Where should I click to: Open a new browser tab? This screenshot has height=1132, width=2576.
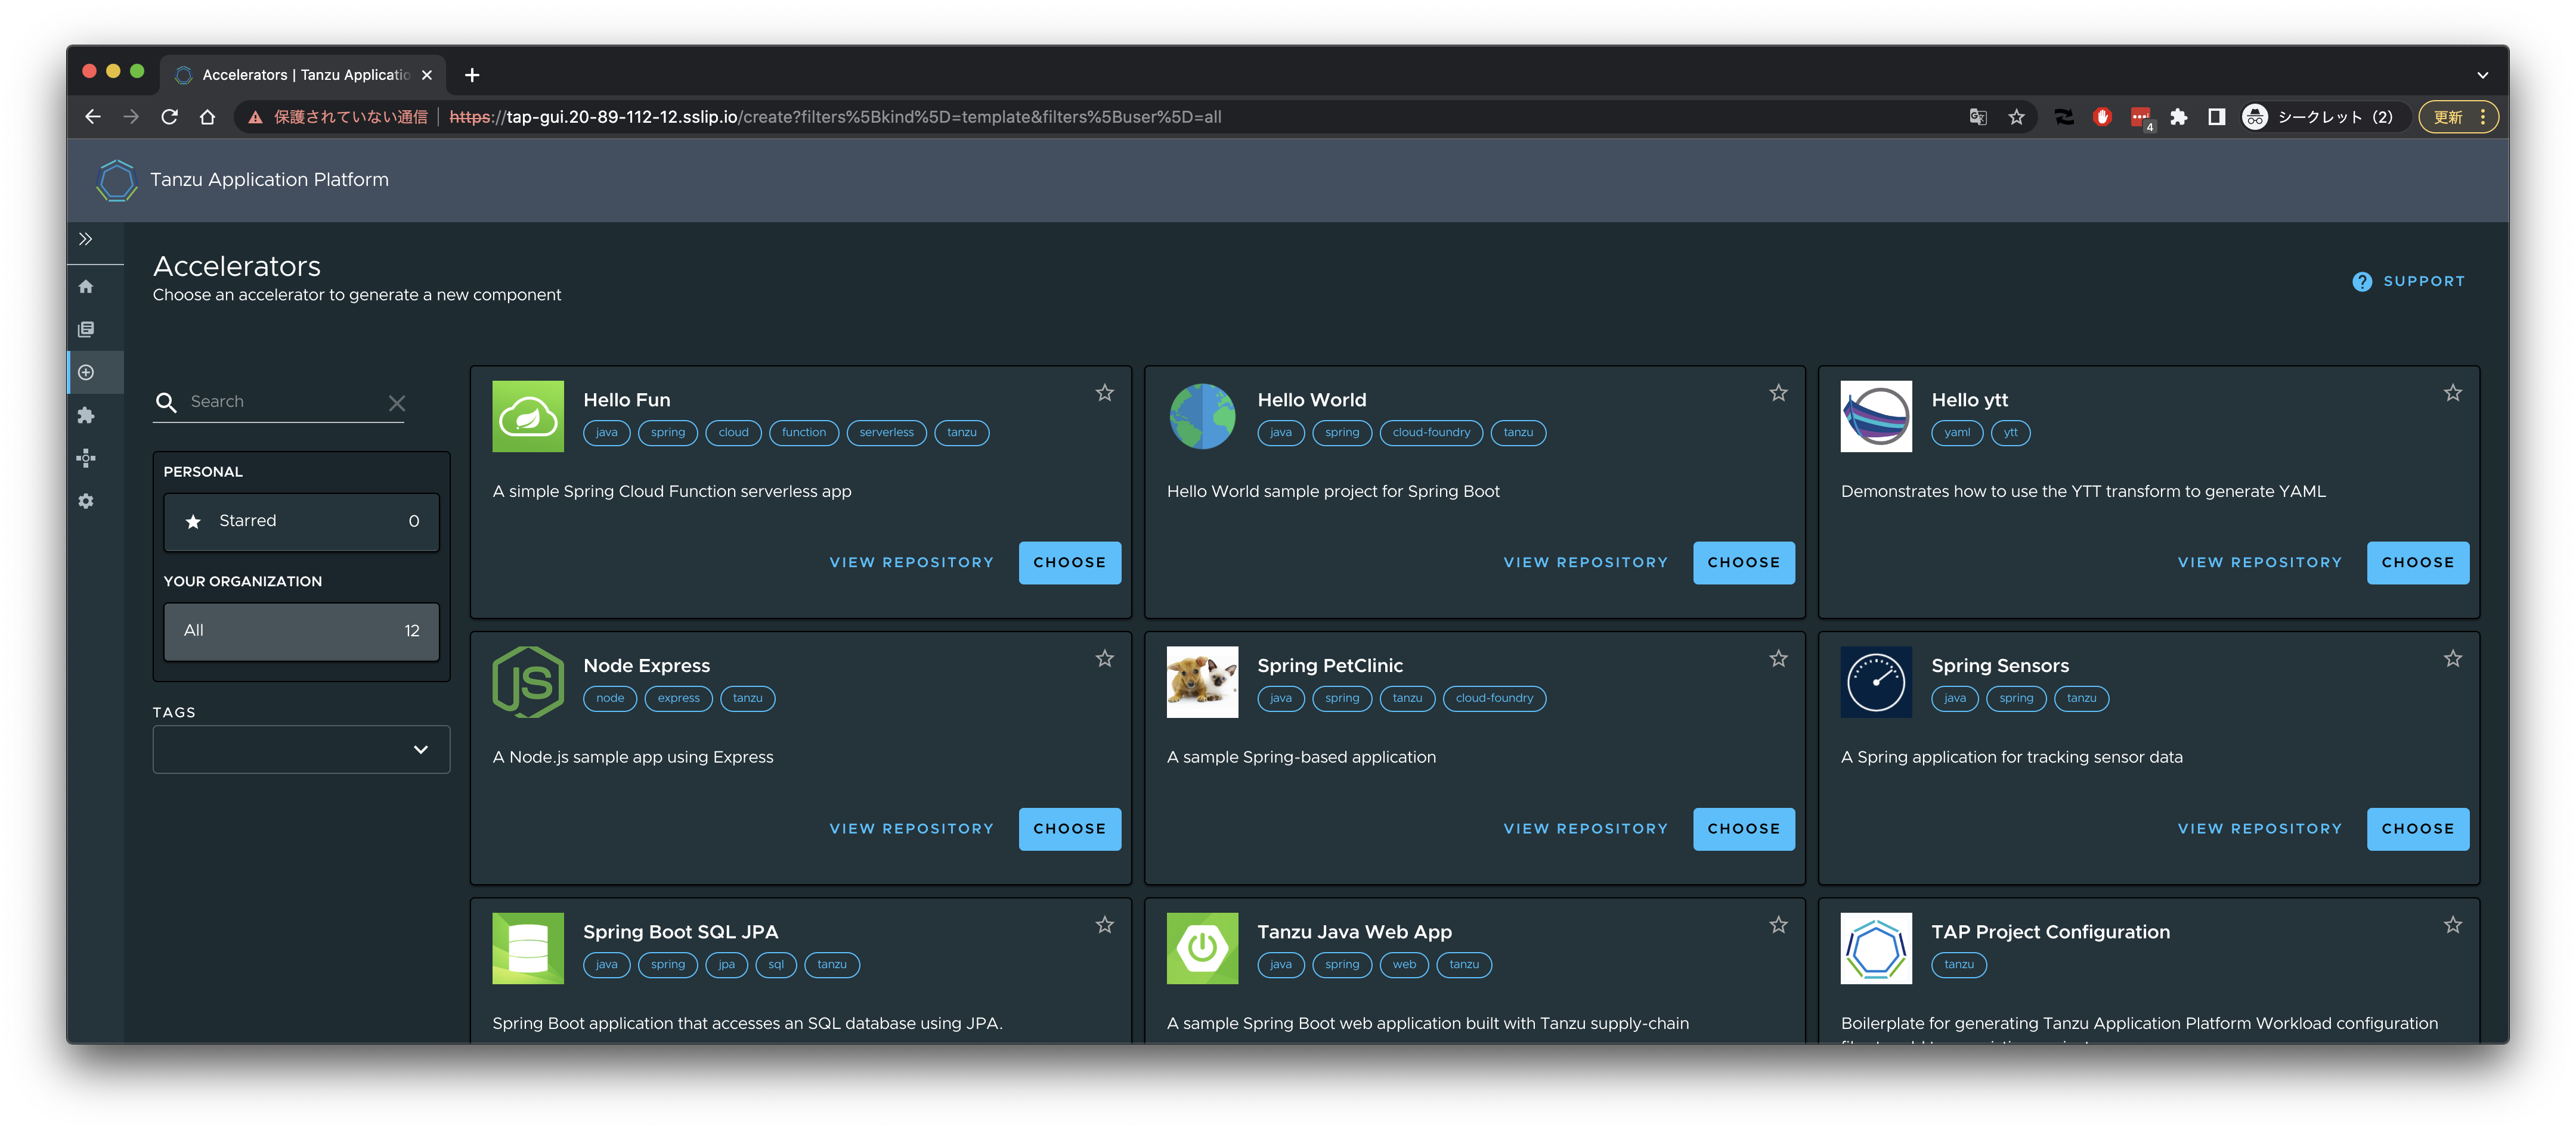(x=472, y=75)
